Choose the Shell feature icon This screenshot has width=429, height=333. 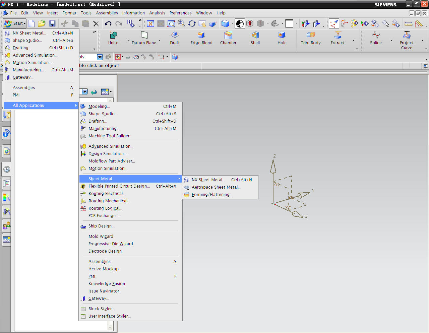tap(255, 38)
